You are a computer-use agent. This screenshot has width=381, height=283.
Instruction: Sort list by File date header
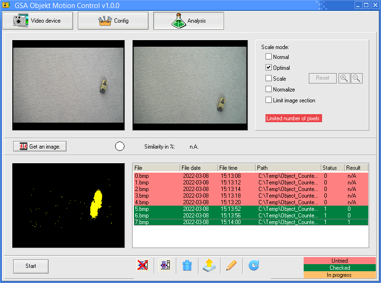(x=199, y=168)
